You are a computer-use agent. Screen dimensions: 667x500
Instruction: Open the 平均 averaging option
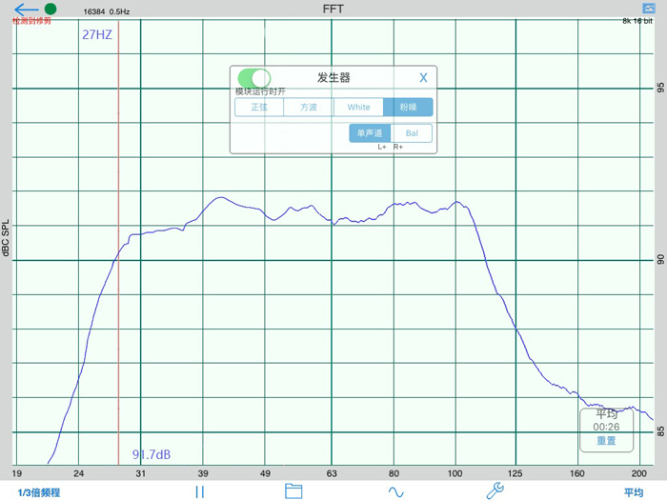[634, 492]
